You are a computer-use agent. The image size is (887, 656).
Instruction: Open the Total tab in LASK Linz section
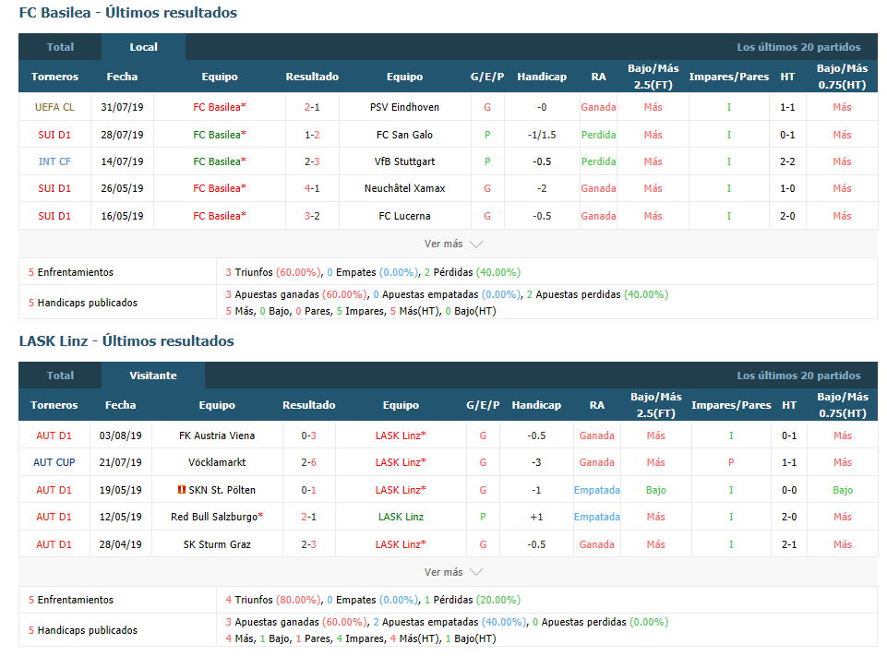tap(60, 376)
